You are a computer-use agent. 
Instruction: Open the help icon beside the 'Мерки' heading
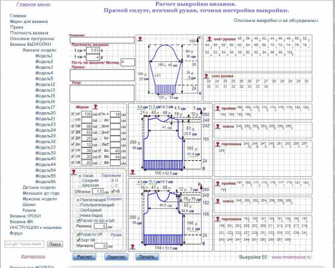click(95, 106)
